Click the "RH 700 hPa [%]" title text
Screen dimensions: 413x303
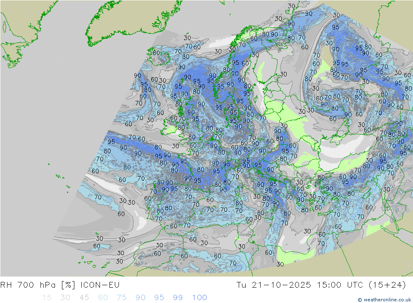coord(38,285)
